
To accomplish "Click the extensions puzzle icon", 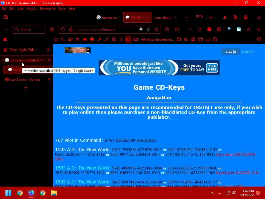I will pos(52,30).
